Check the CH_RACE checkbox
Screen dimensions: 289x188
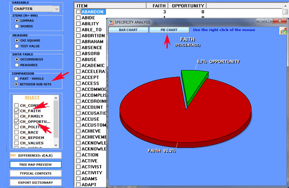pyautogui.click(x=16, y=132)
